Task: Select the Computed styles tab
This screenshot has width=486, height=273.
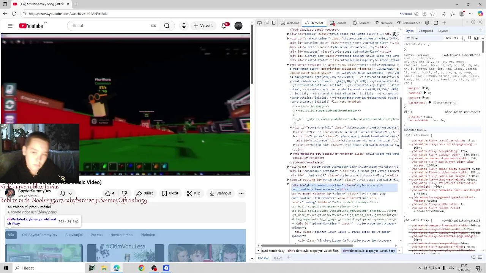Action: 426,31
